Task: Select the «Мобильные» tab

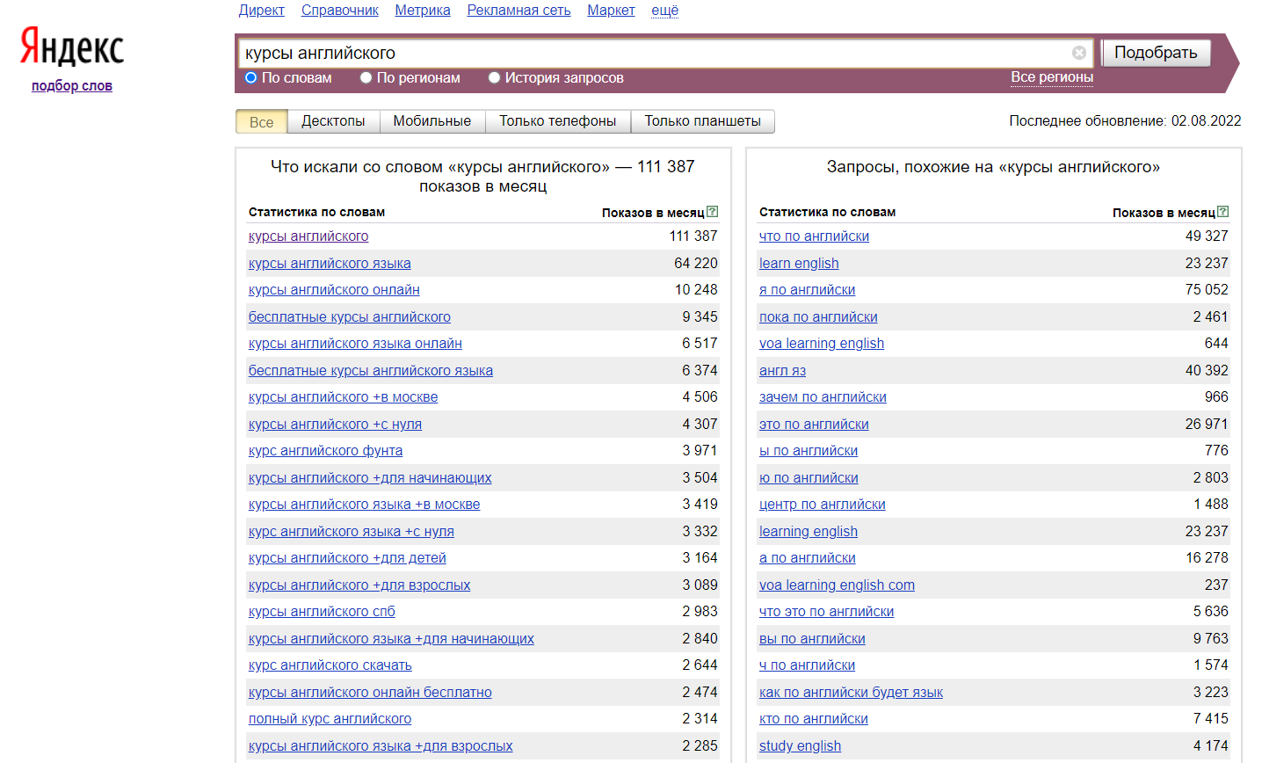Action: 432,121
